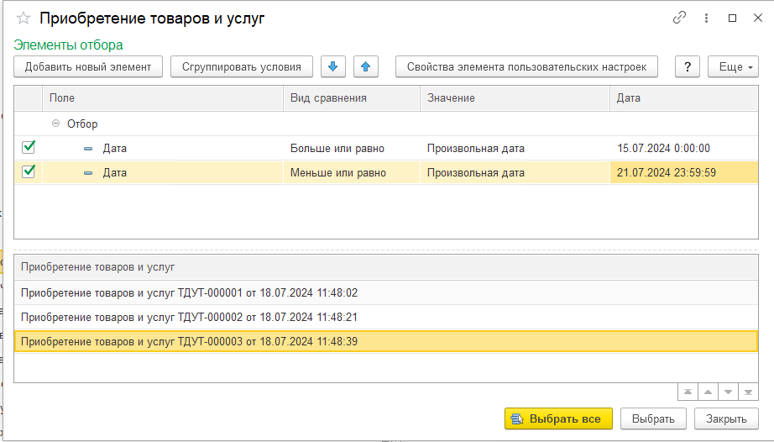Maximize the dialog window
Image resolution: width=774 pixels, height=442 pixels.
[733, 18]
